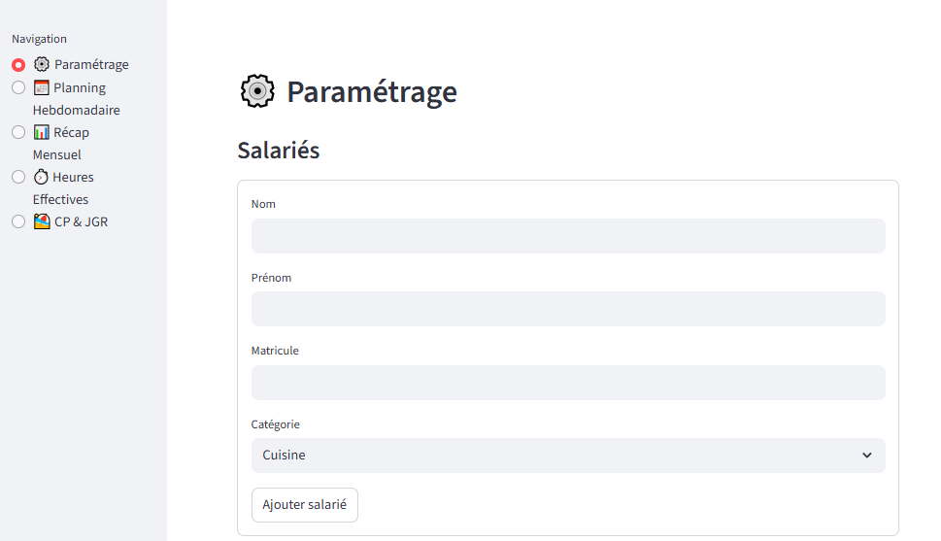The height and width of the screenshot is (541, 941).
Task: Expand the chevron arrow of Catégorie select
Action: [x=867, y=456]
